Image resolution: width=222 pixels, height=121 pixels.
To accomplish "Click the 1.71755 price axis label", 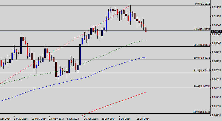I will coord(216,7).
